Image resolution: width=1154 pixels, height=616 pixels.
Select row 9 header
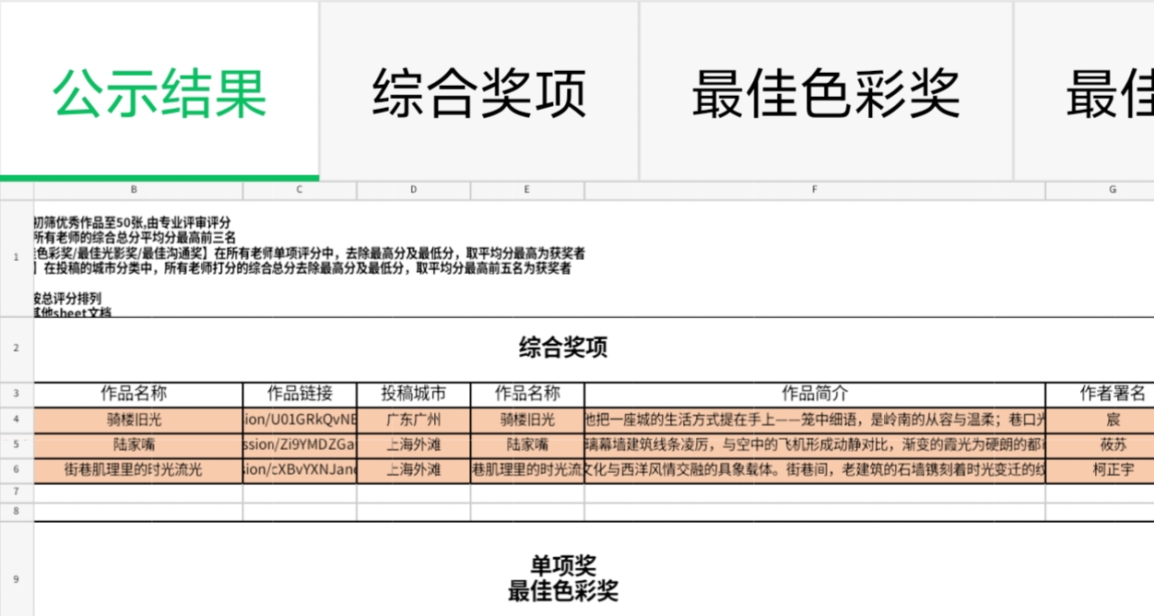pos(17,579)
